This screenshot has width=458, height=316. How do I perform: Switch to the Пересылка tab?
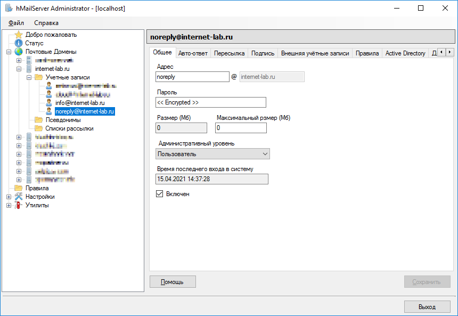coord(229,53)
